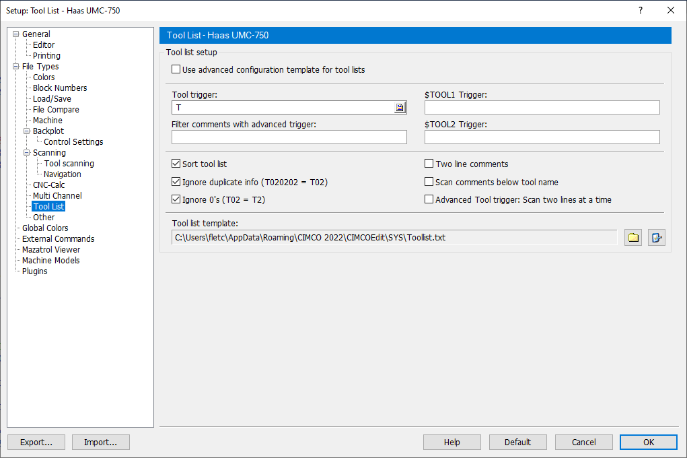The image size is (687, 458).
Task: Check Scan comments below tool name
Action: click(x=429, y=182)
